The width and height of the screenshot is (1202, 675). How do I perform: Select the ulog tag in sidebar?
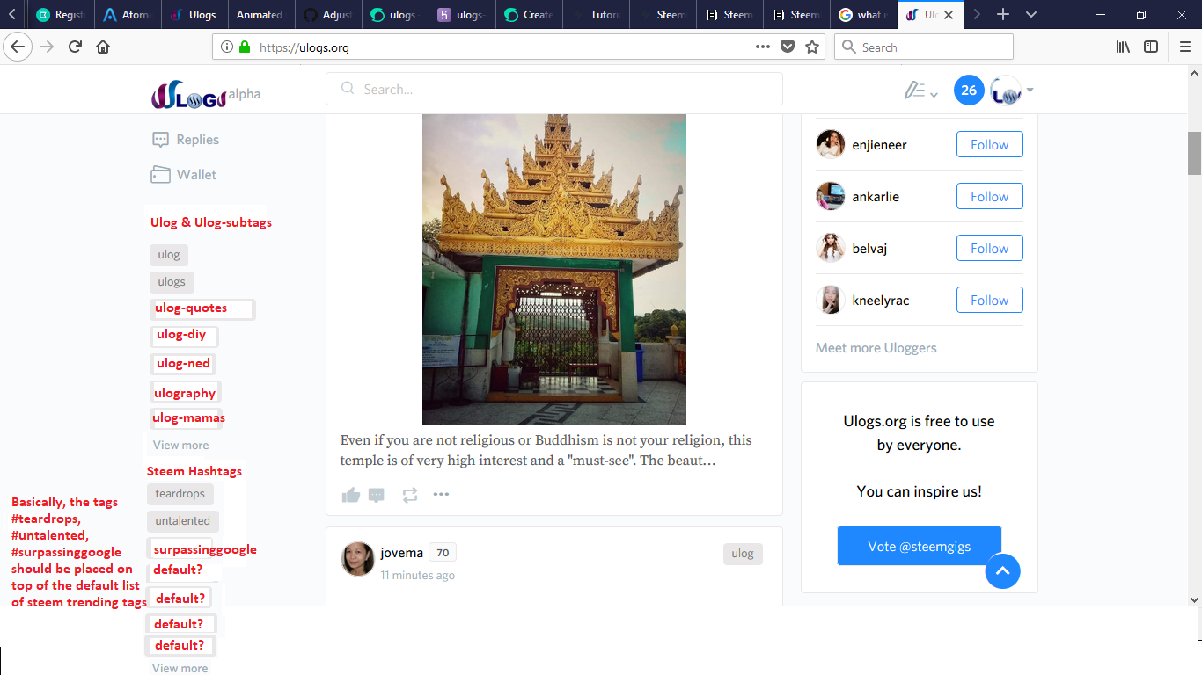point(169,255)
